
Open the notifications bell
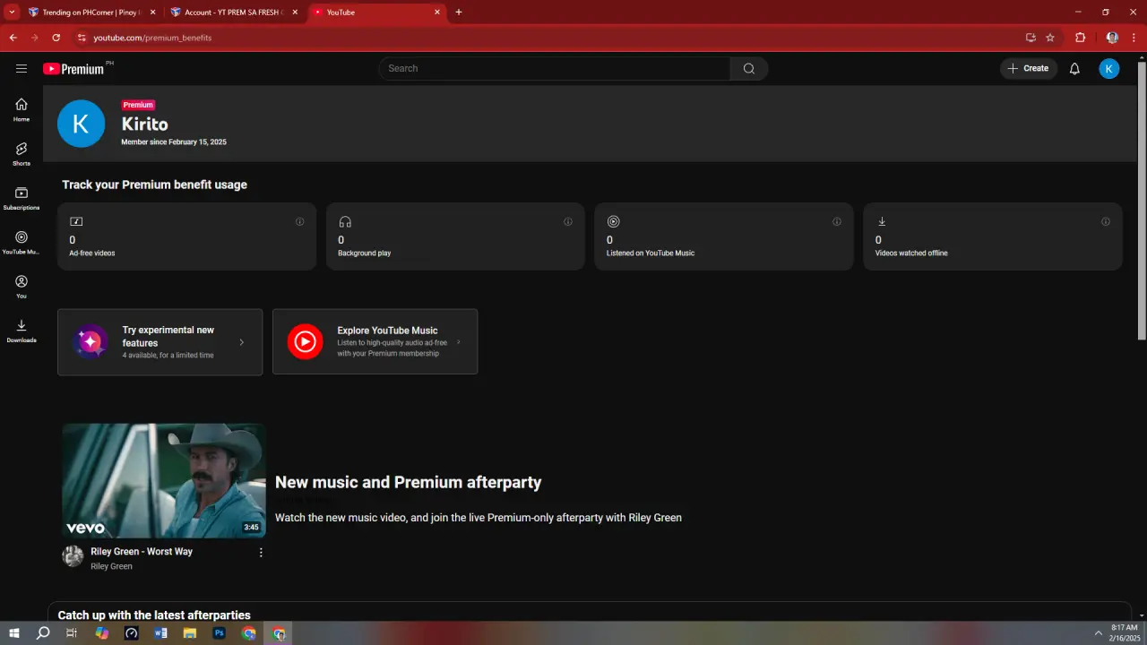click(1074, 68)
